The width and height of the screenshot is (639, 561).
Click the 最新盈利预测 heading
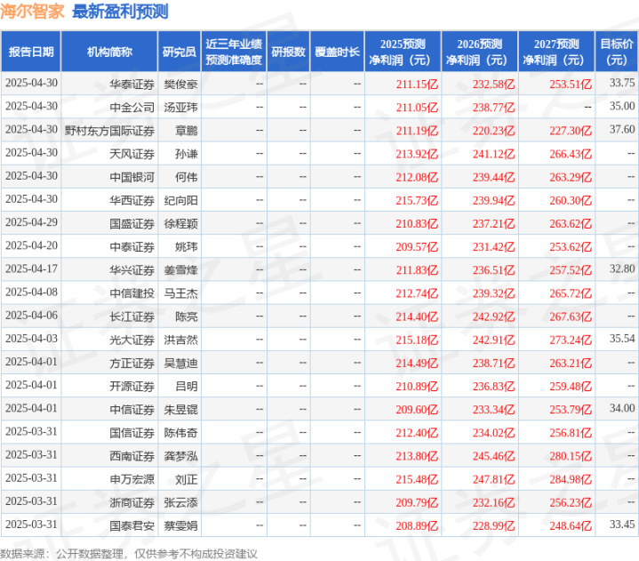[120, 12]
